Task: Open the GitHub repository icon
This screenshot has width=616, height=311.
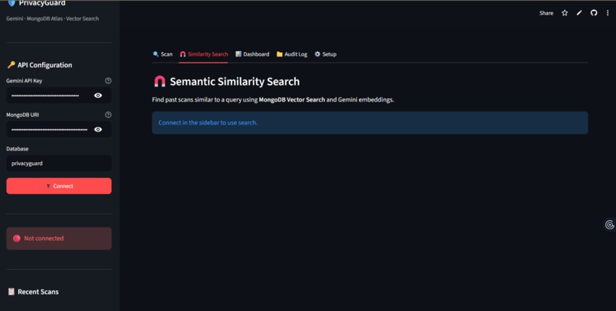Action: click(594, 13)
